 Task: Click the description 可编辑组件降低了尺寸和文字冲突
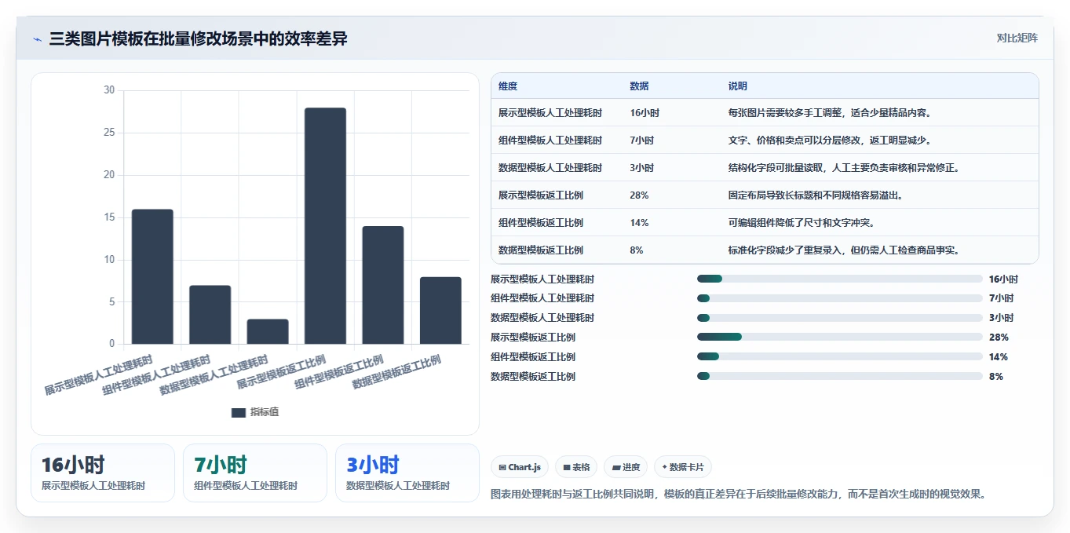(x=801, y=223)
